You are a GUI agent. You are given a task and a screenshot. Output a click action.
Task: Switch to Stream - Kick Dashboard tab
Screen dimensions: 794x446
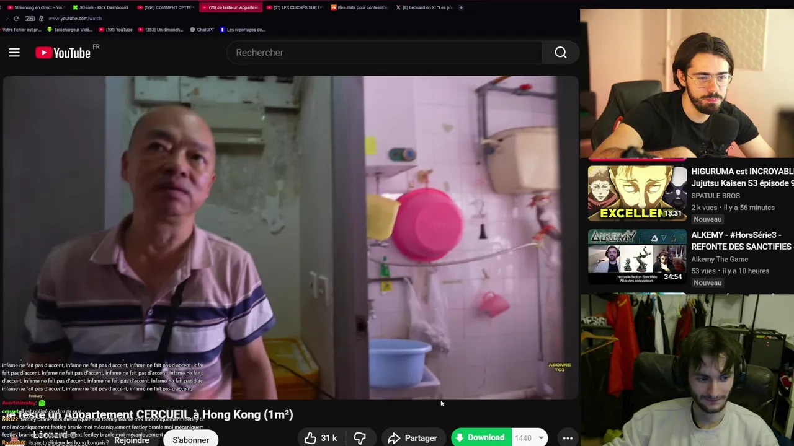[x=100, y=7]
